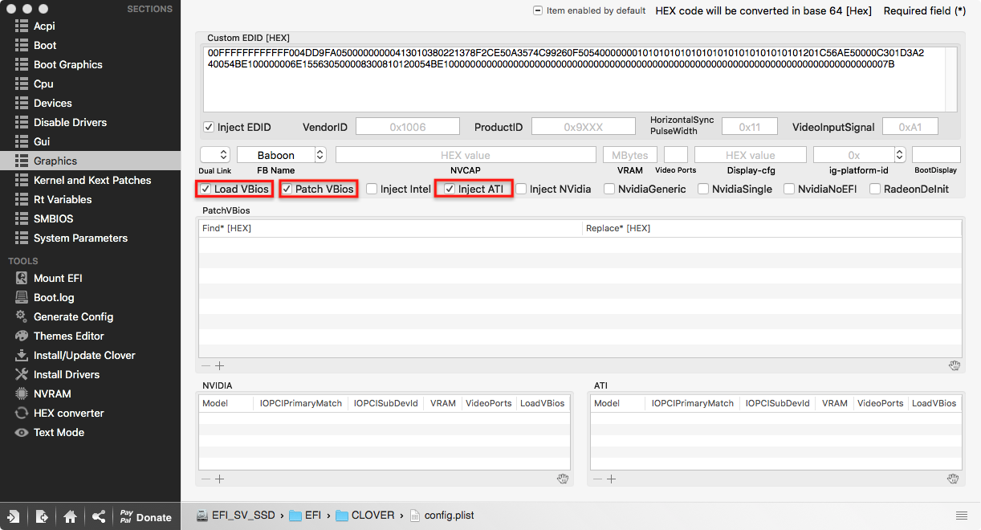Click the export config icon in bottom toolbar

pos(42,516)
